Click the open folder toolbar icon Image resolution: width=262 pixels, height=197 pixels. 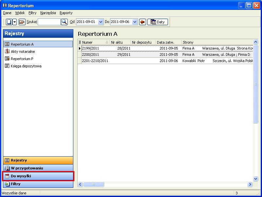click(22, 22)
